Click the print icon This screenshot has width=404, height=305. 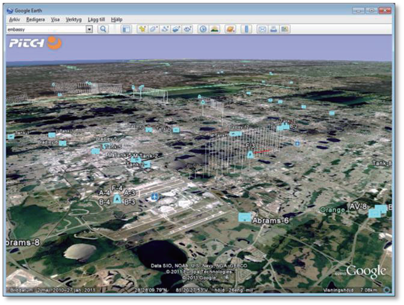point(274,29)
